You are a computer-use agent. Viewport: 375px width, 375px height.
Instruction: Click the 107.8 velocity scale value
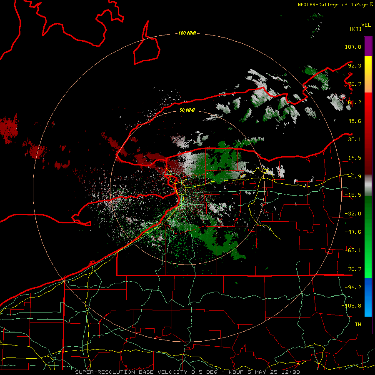coord(353,47)
